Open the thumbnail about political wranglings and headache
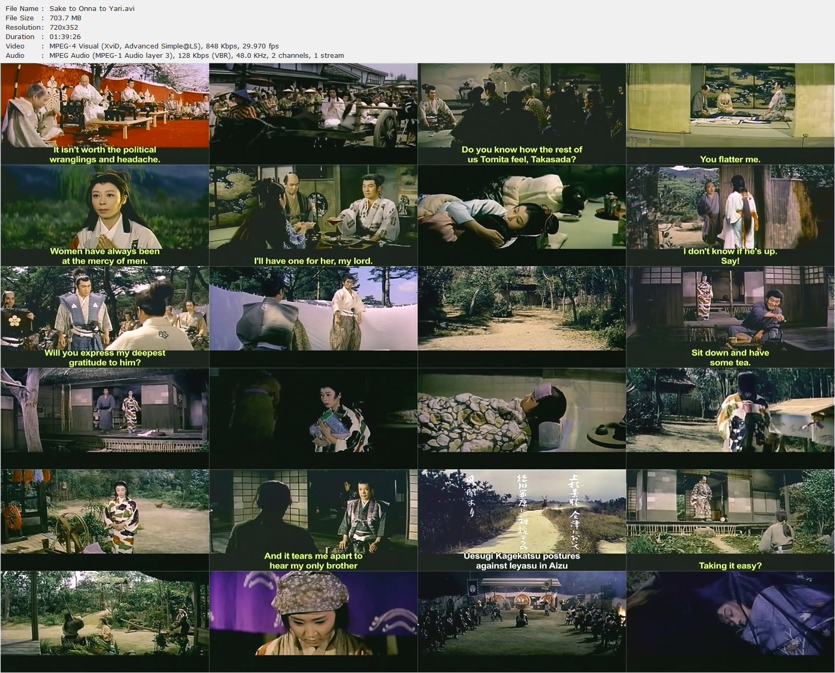The width and height of the screenshot is (835, 673). click(104, 114)
